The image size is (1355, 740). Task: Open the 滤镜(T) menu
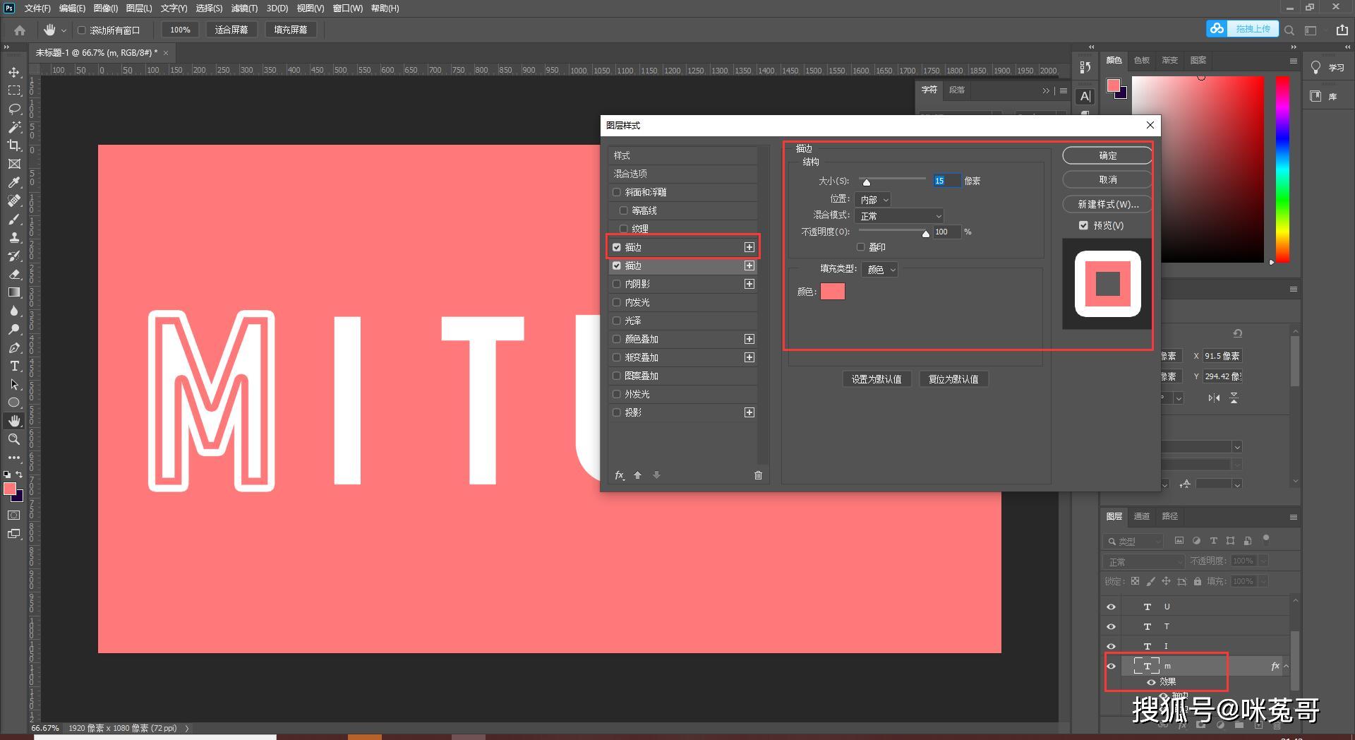tap(244, 8)
